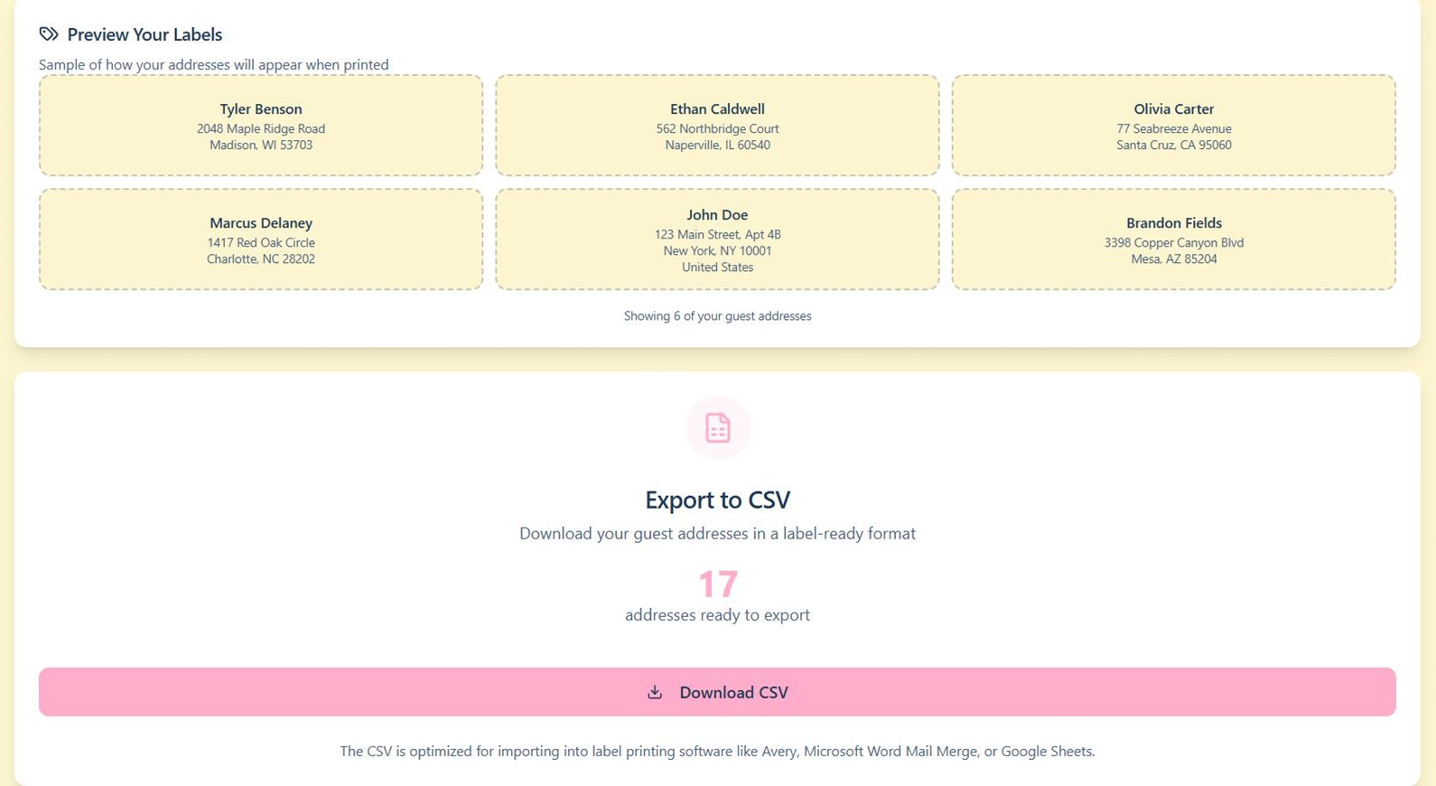
Task: Click the pink document icon above Export to CSV
Action: [x=717, y=427]
